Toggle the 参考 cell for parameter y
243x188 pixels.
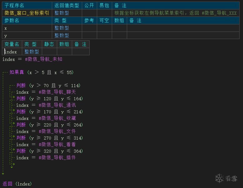click(89, 35)
